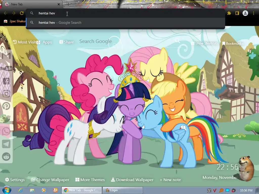Open Facebook from the left sidebar
Viewport: 259px width, 194px height.
pos(6,81)
